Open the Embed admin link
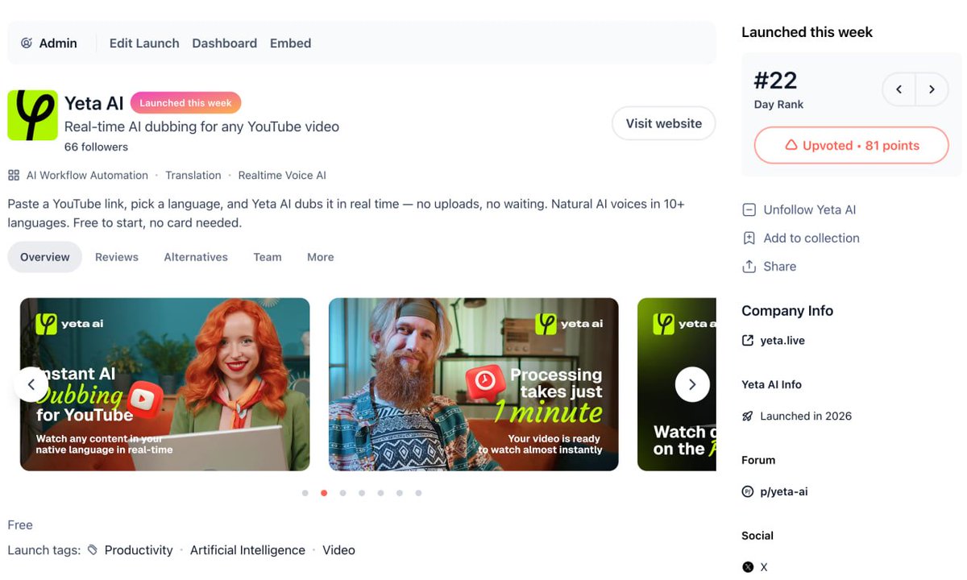967x580 pixels. 291,43
